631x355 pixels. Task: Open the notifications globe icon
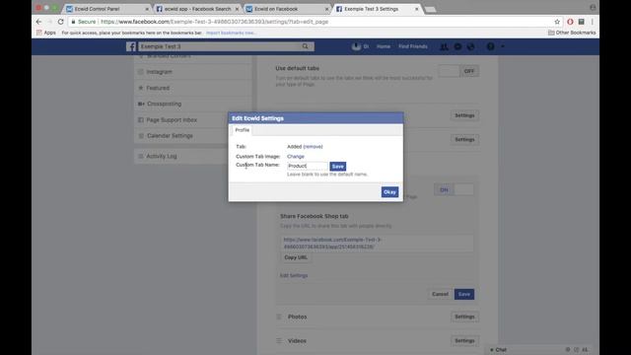[471, 46]
